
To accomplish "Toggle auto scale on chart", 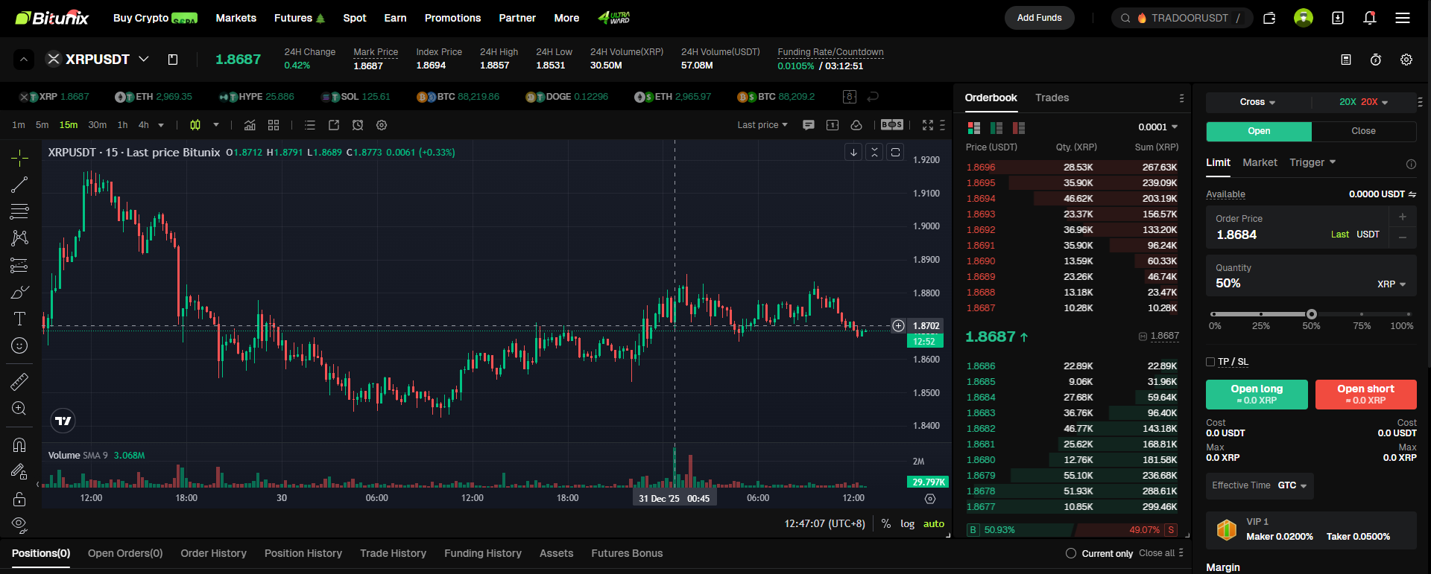I will 934,523.
